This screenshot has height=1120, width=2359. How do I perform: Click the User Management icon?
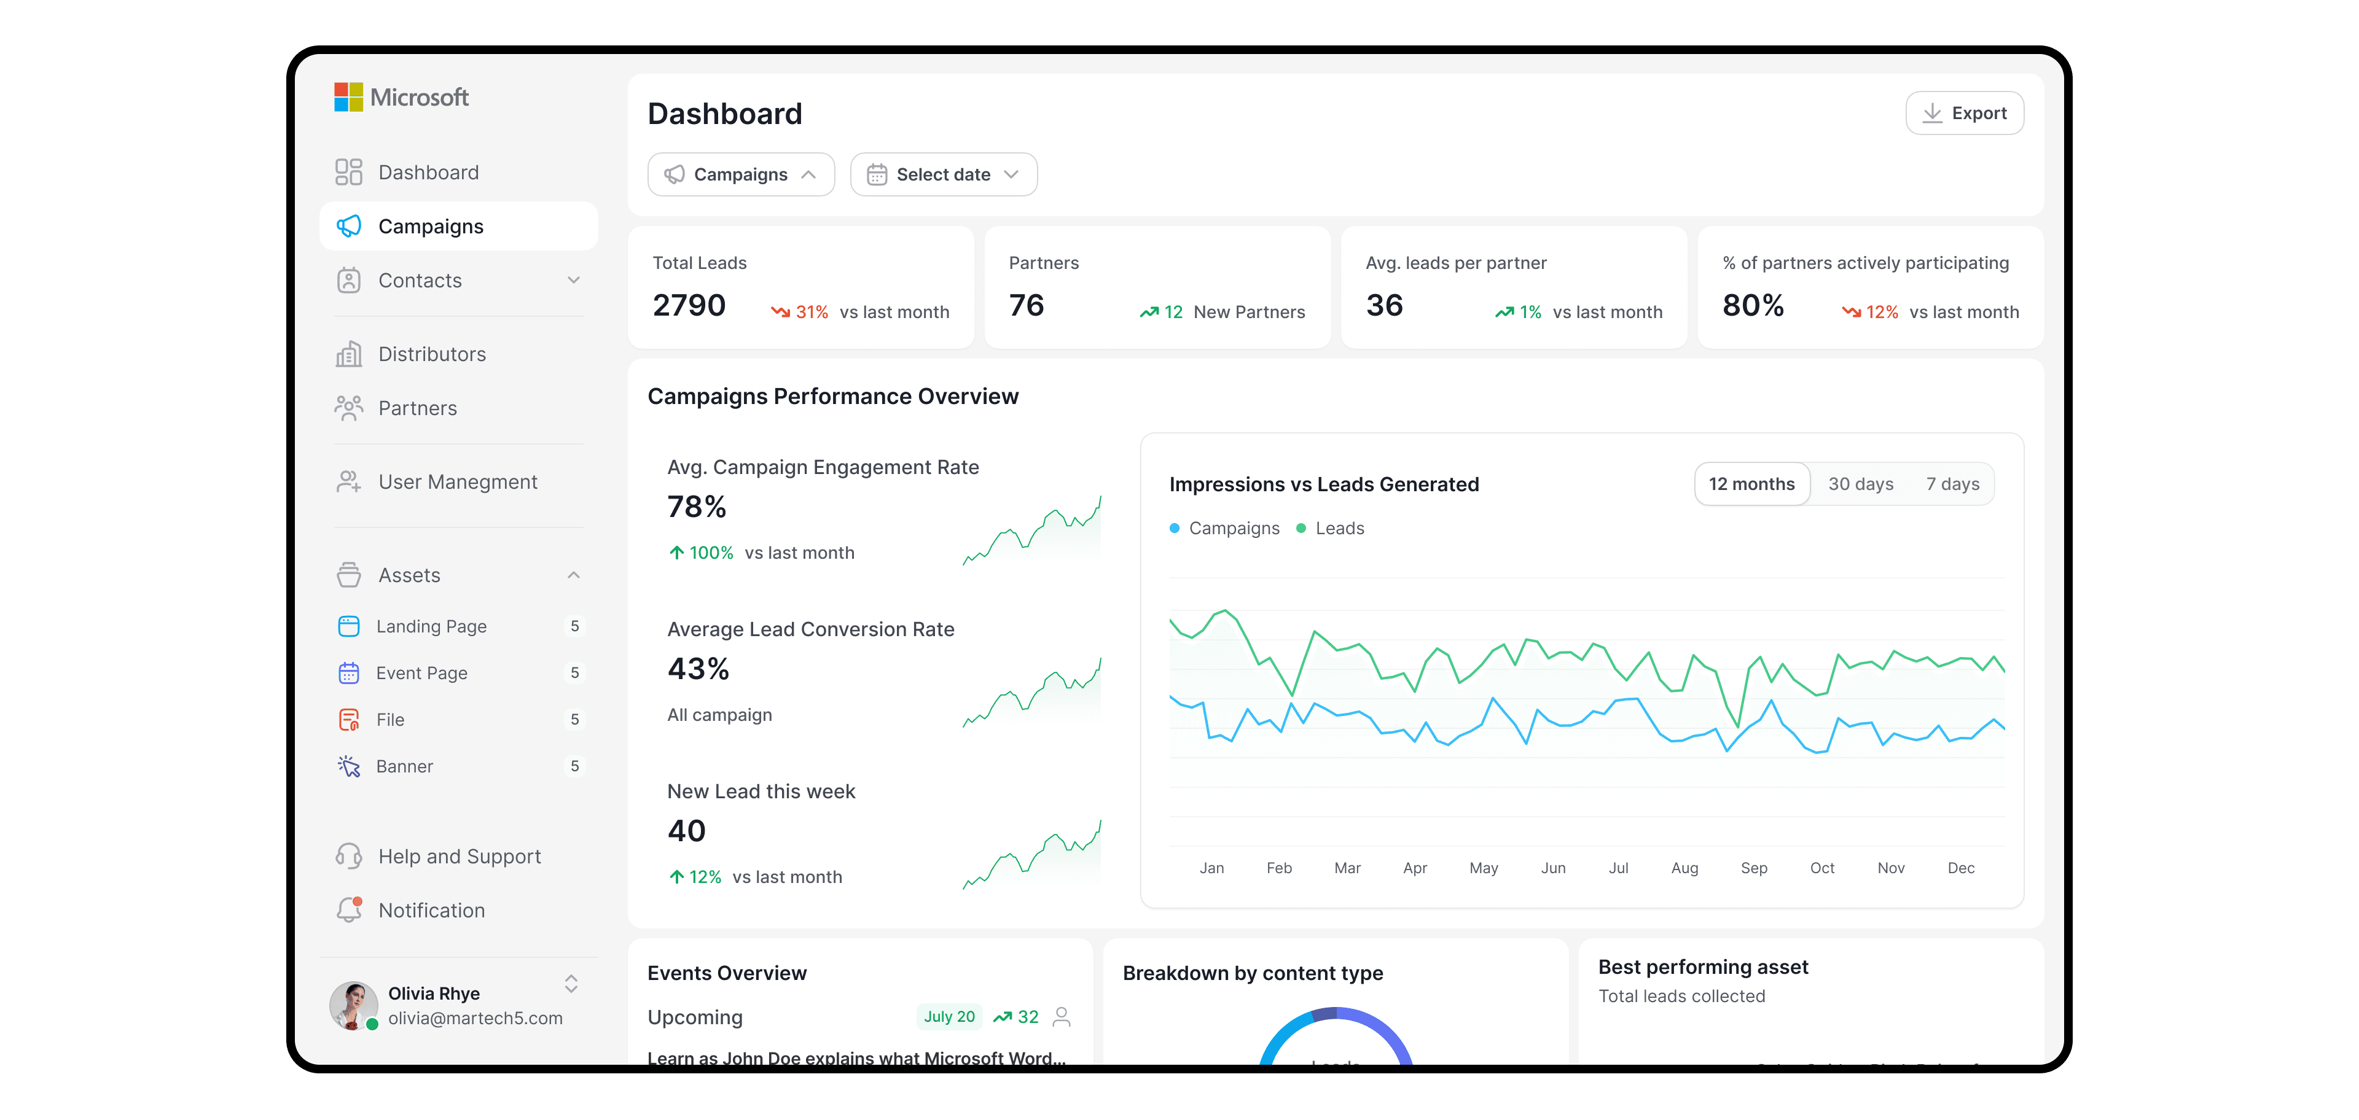tap(348, 482)
